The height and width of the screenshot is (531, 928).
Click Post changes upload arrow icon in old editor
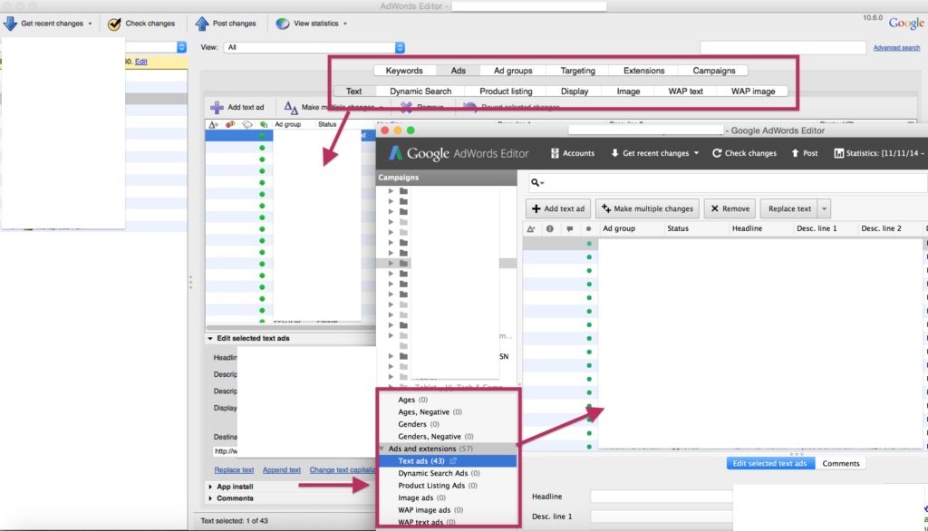point(202,24)
